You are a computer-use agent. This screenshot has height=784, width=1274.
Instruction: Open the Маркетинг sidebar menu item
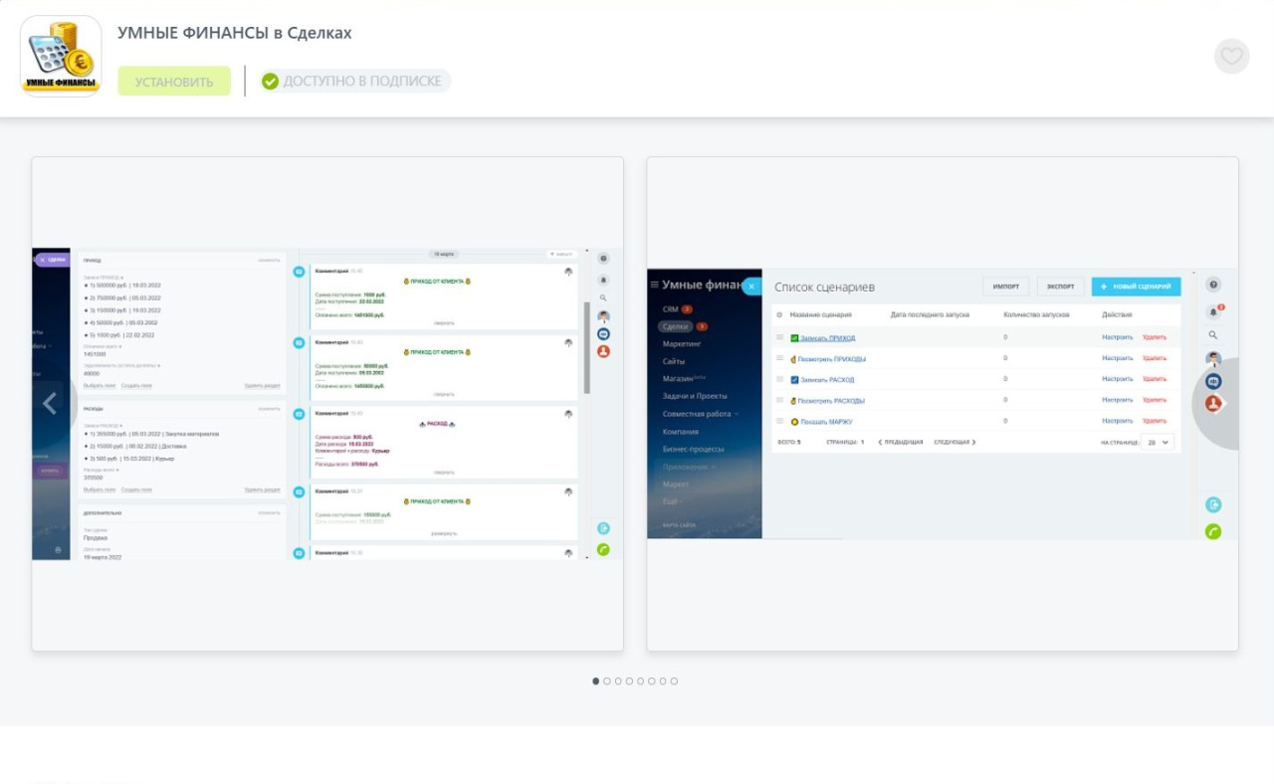click(682, 343)
